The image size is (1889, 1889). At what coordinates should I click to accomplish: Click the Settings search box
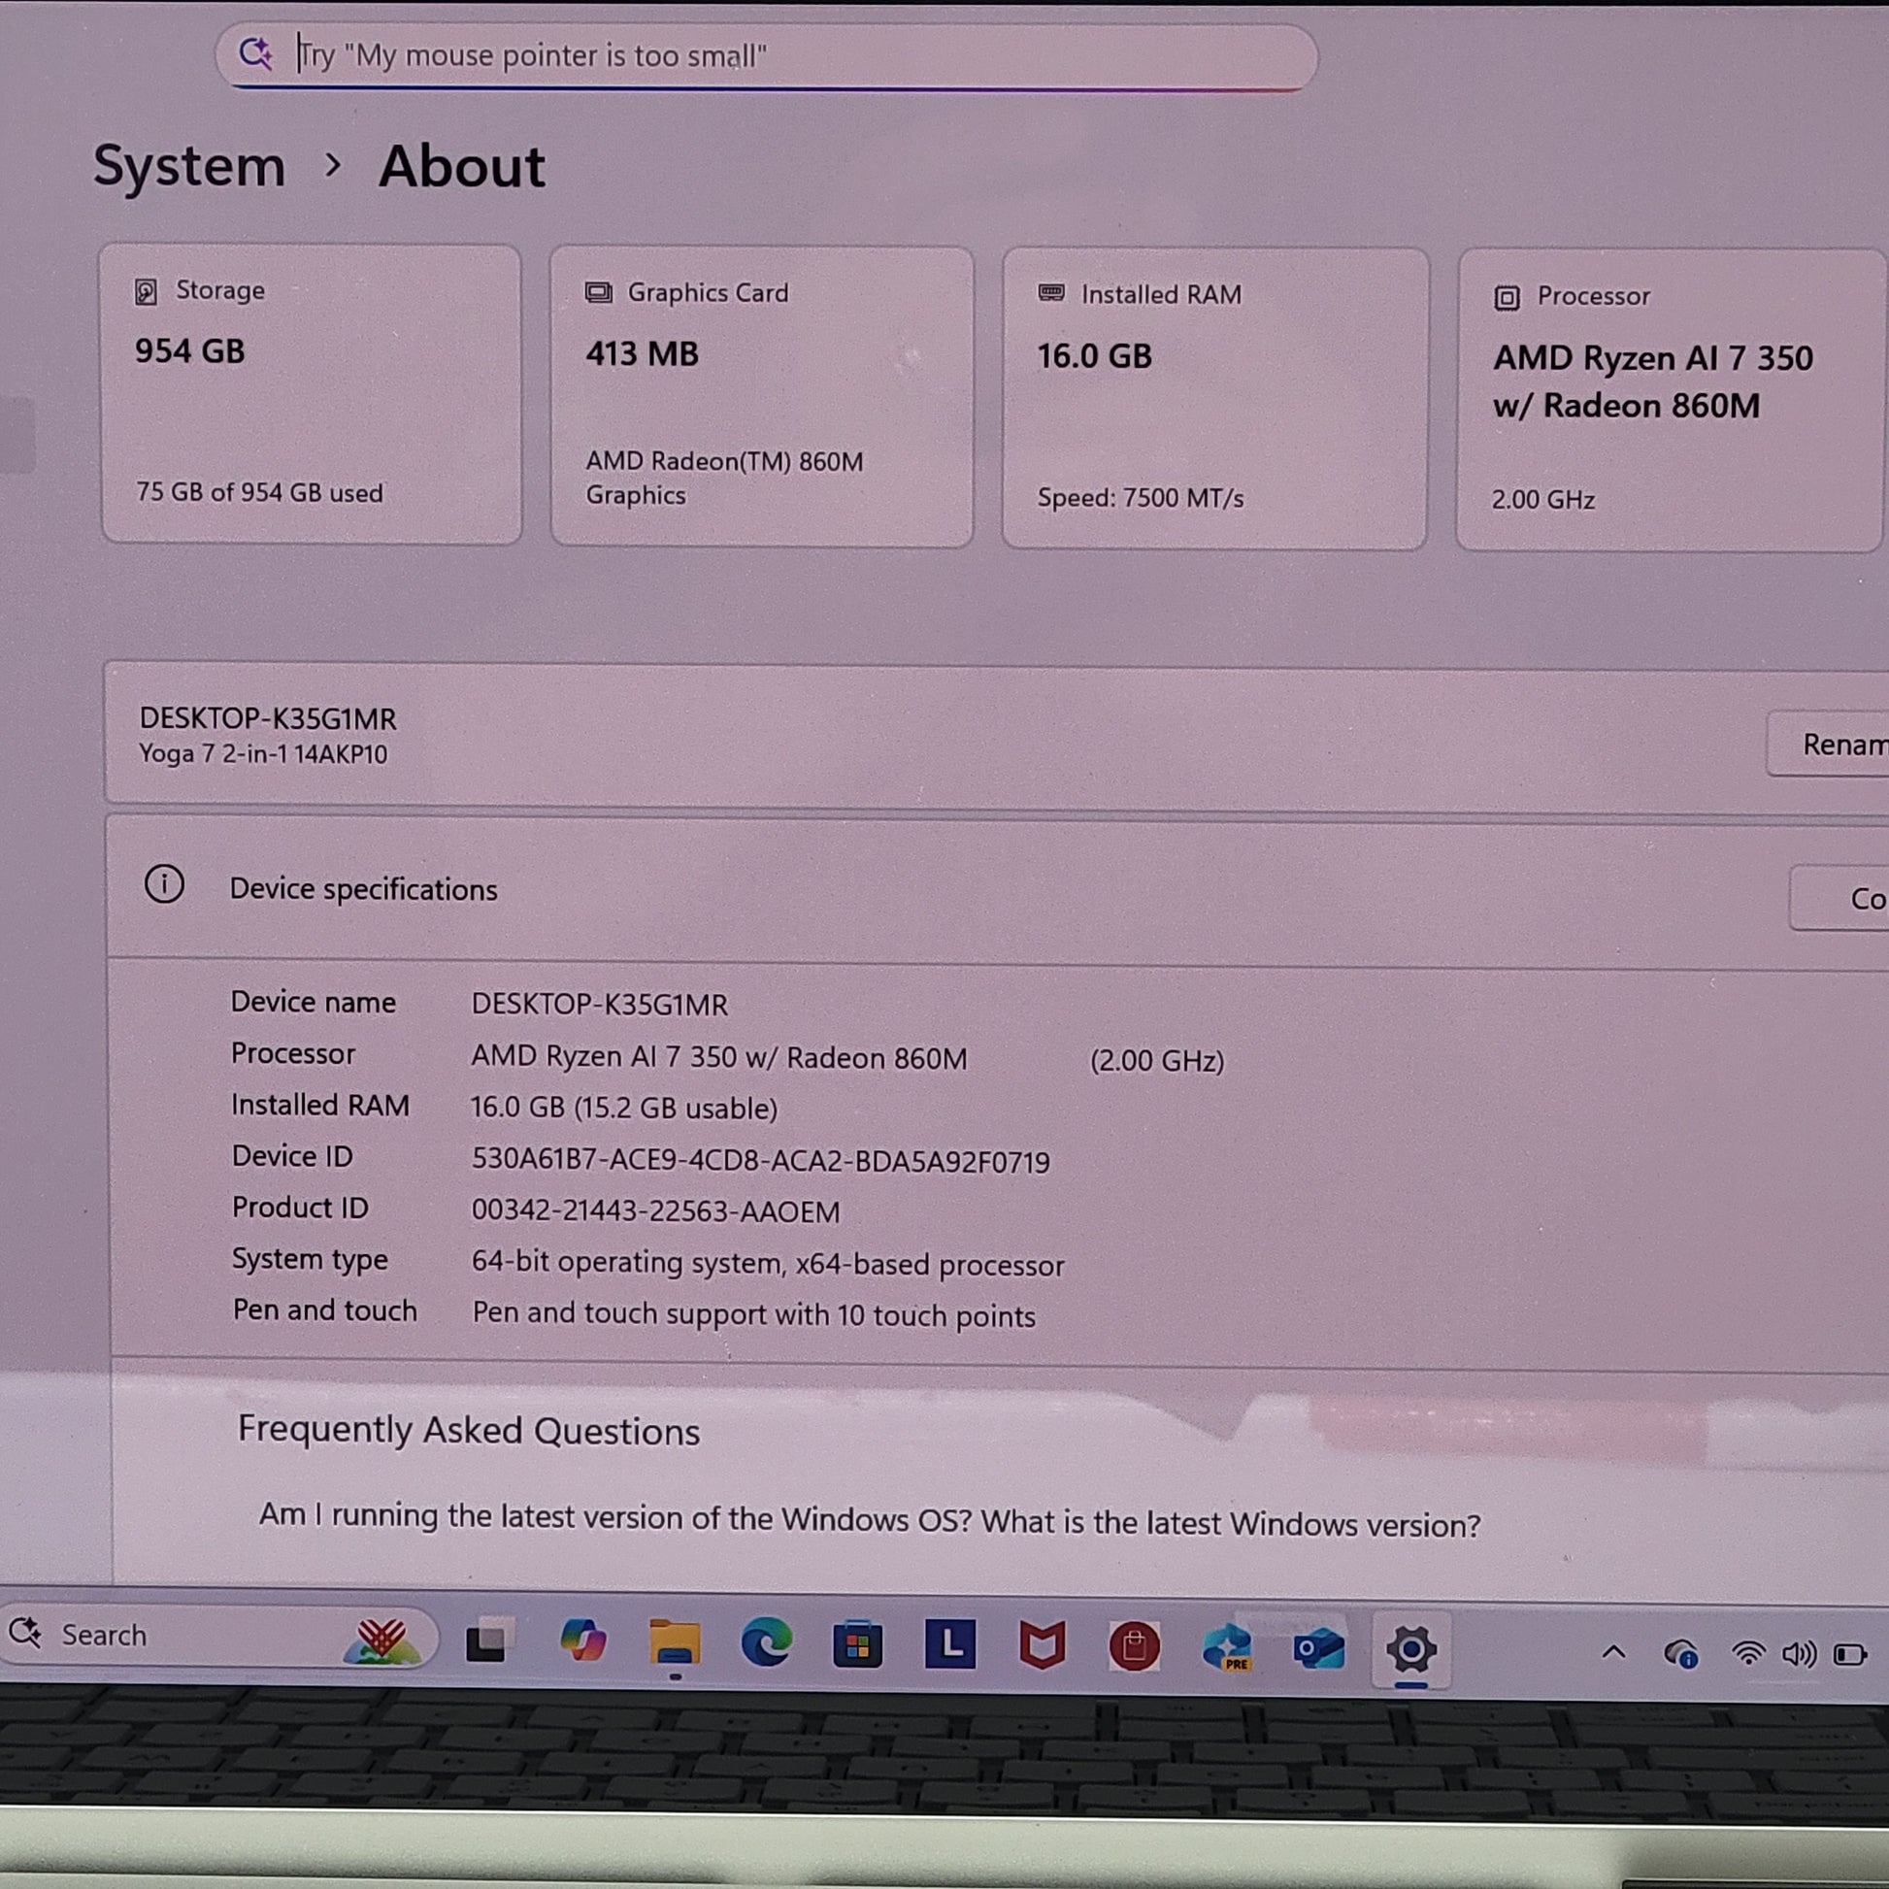[763, 55]
